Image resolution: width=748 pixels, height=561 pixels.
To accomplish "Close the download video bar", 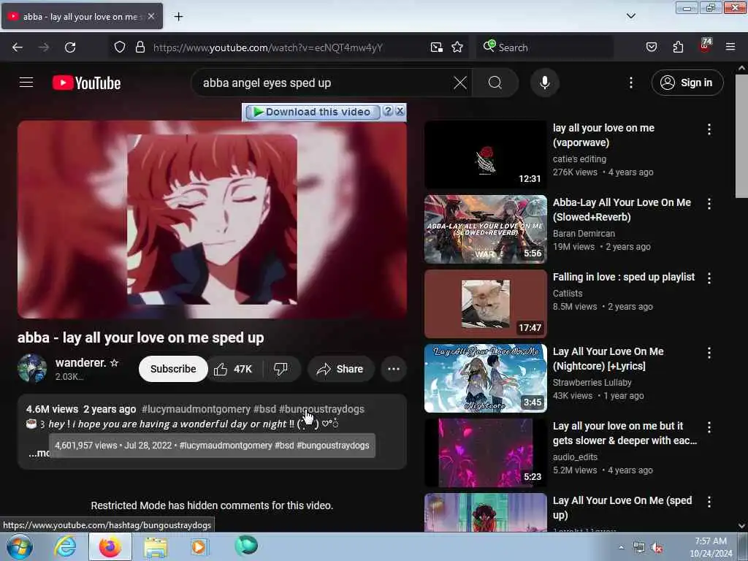I will [400, 111].
